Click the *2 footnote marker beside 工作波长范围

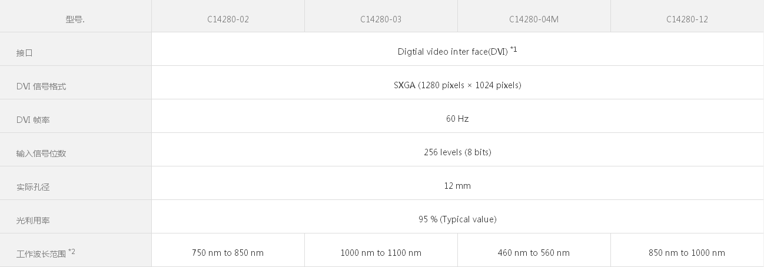(x=72, y=251)
